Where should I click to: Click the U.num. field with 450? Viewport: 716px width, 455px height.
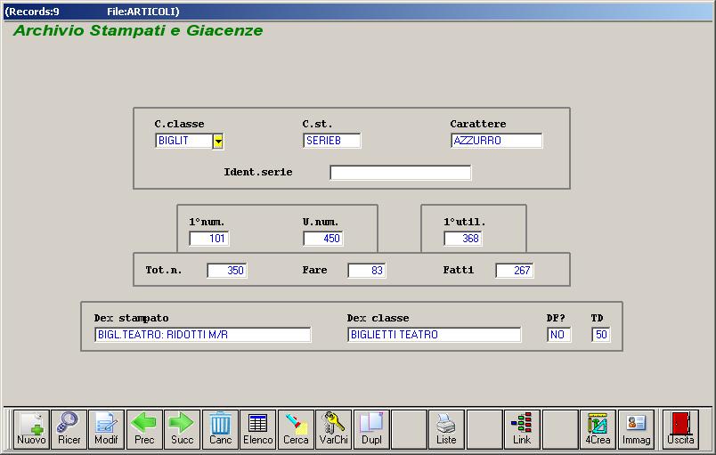click(323, 239)
